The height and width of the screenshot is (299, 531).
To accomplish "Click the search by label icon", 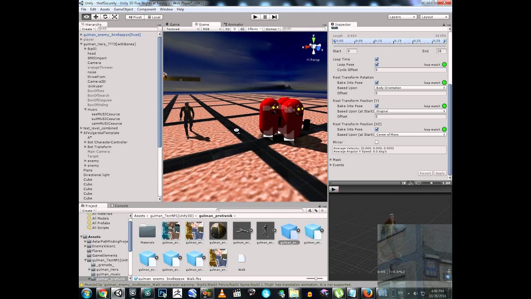I will click(316, 211).
